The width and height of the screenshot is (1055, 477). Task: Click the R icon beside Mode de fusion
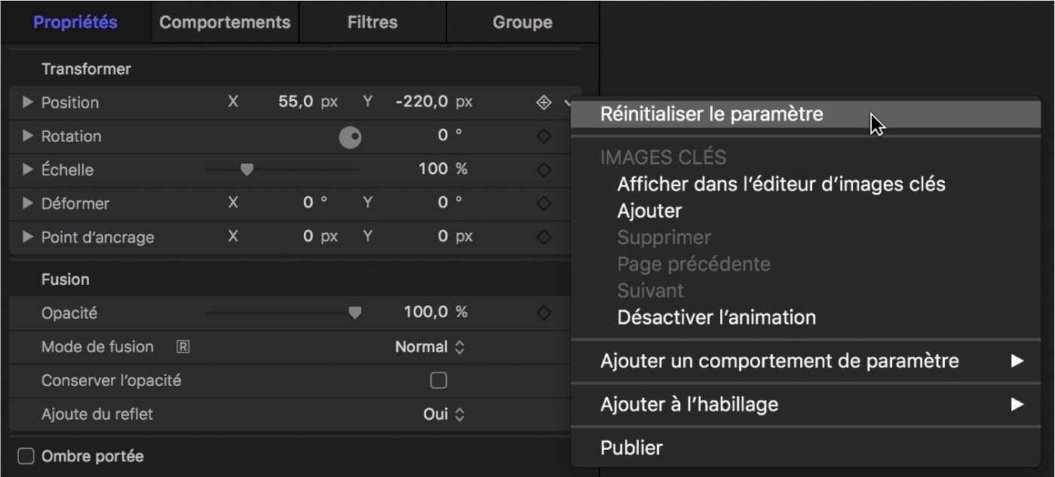pyautogui.click(x=181, y=347)
